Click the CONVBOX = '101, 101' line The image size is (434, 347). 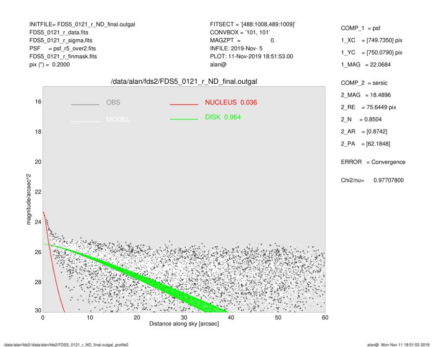tap(240, 32)
